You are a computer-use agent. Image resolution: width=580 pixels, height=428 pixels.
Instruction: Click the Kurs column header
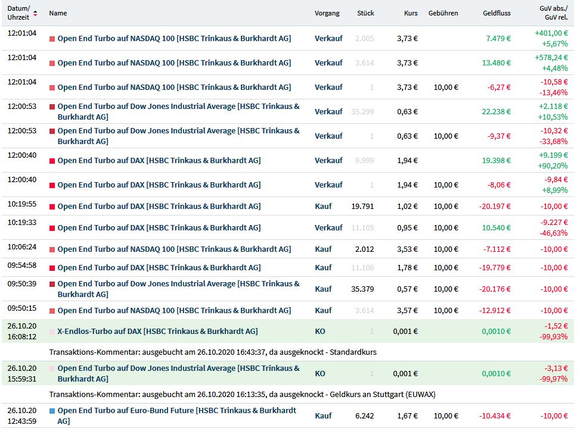point(411,13)
